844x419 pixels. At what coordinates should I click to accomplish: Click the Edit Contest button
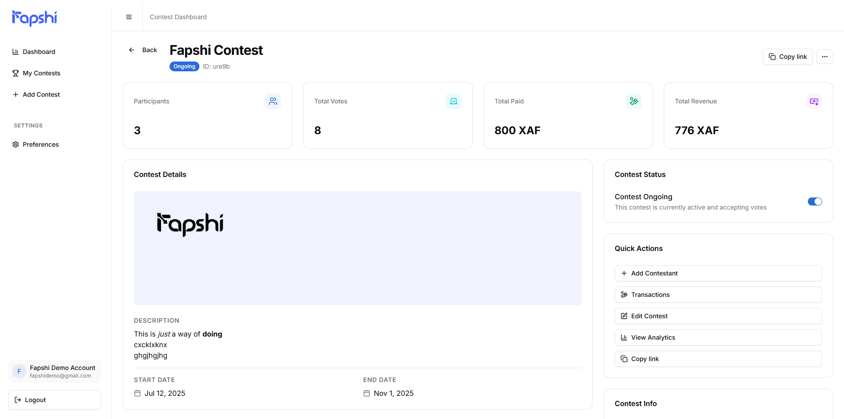click(x=718, y=316)
